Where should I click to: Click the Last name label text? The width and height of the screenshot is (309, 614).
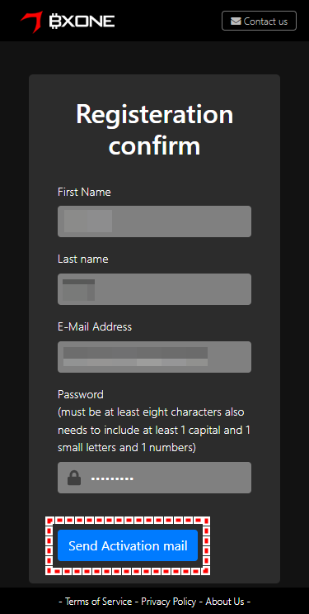tap(83, 259)
